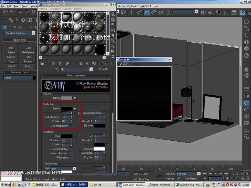Click the Go to Start playback button

[x=205, y=173]
